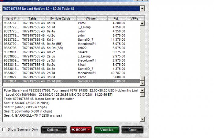The height and width of the screenshot is (138, 214).
Task: Click the Visualize button
Action: [x=107, y=130]
